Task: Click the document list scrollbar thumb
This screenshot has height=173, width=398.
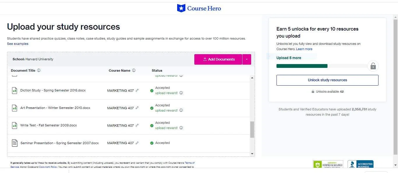Action: pos(252,130)
